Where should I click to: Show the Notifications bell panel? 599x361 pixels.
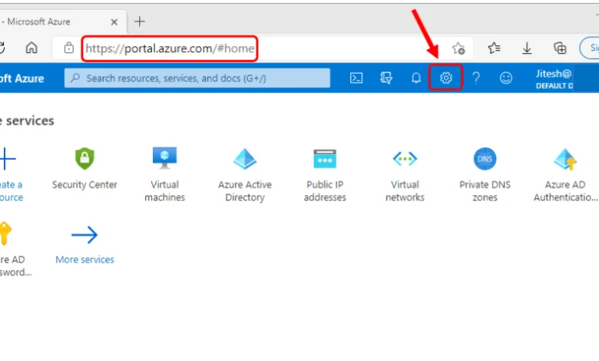416,78
